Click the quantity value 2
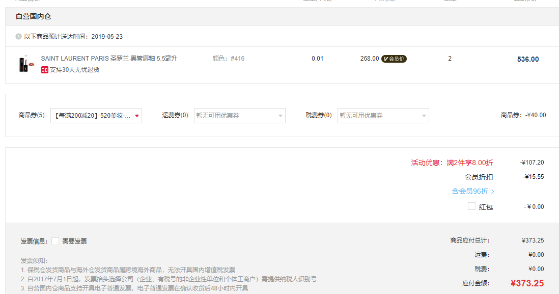 pyautogui.click(x=450, y=59)
